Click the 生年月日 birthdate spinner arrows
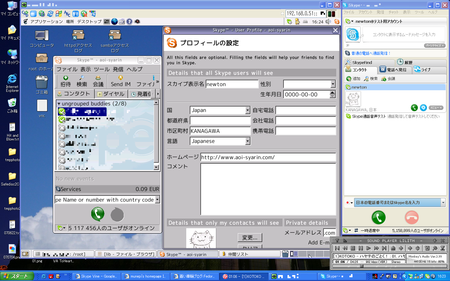Screen dimensions: 450x281 pyautogui.click(x=332, y=94)
